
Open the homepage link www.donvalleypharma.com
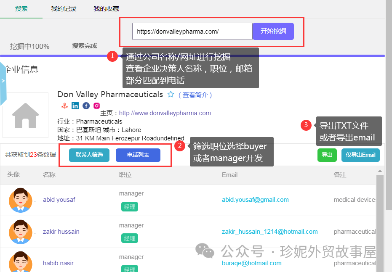point(165,113)
